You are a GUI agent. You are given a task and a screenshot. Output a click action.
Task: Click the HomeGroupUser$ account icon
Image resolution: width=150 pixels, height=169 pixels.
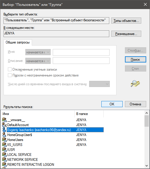pos(4,135)
